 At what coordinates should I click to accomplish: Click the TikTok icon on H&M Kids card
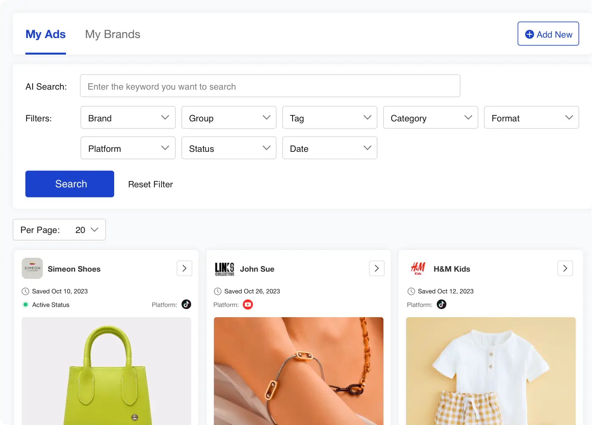(441, 304)
